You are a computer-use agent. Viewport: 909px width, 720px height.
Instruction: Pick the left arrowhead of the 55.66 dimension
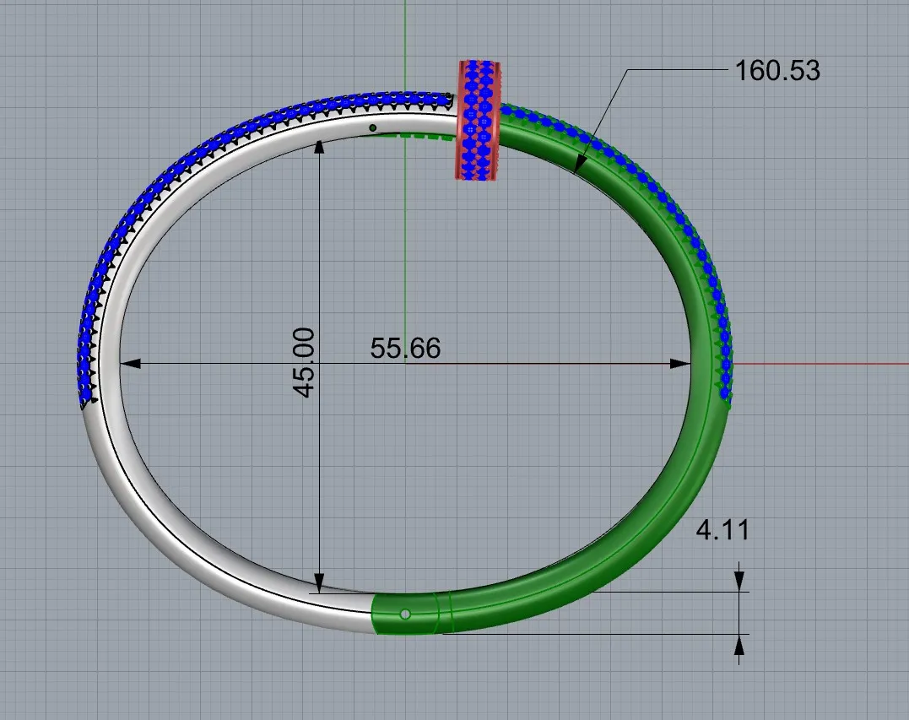click(x=128, y=364)
